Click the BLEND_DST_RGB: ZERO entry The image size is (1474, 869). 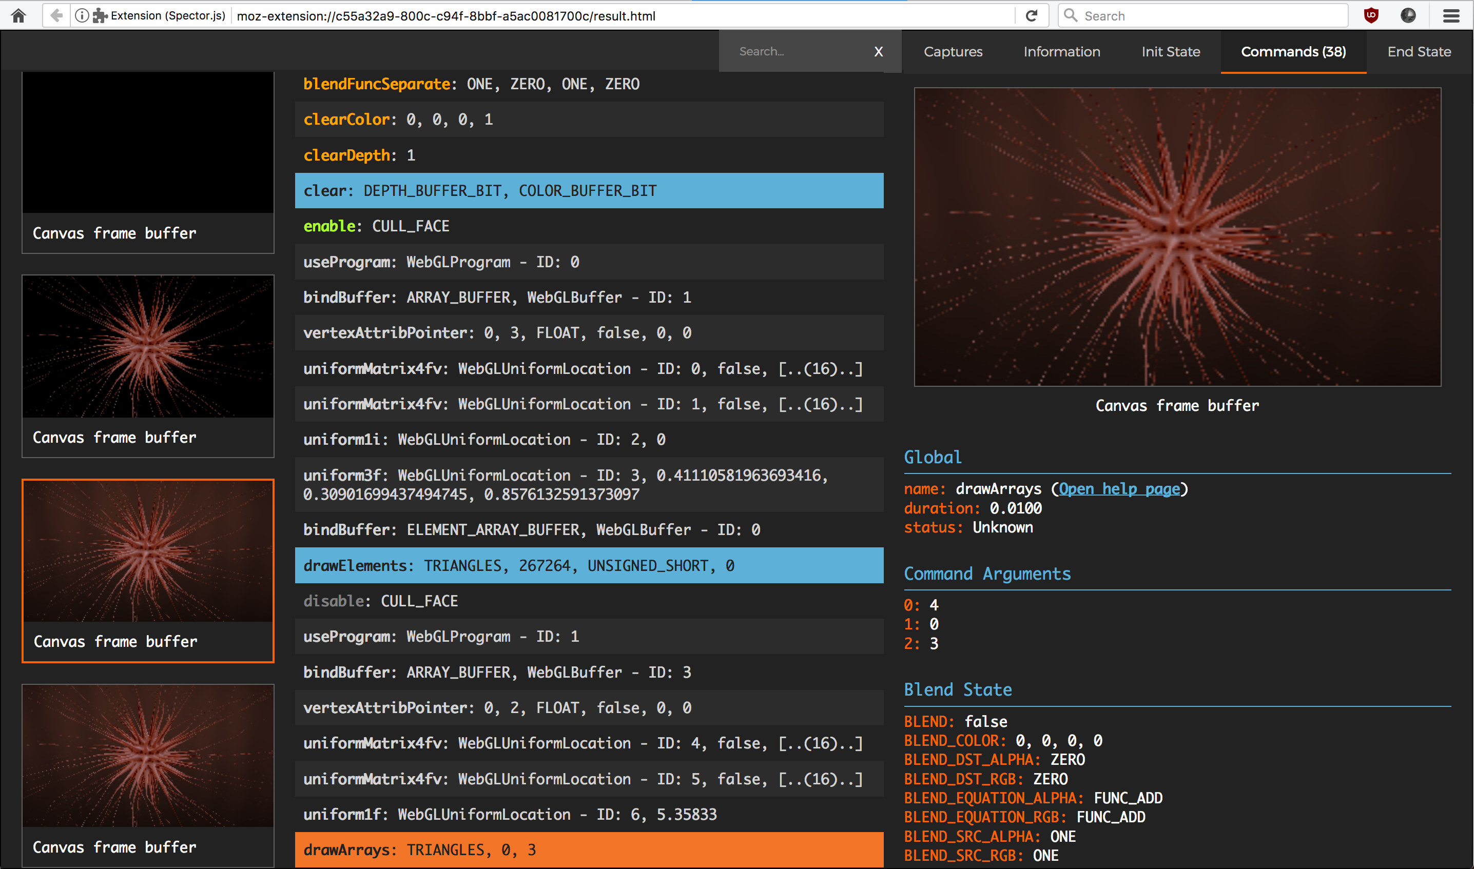(986, 779)
